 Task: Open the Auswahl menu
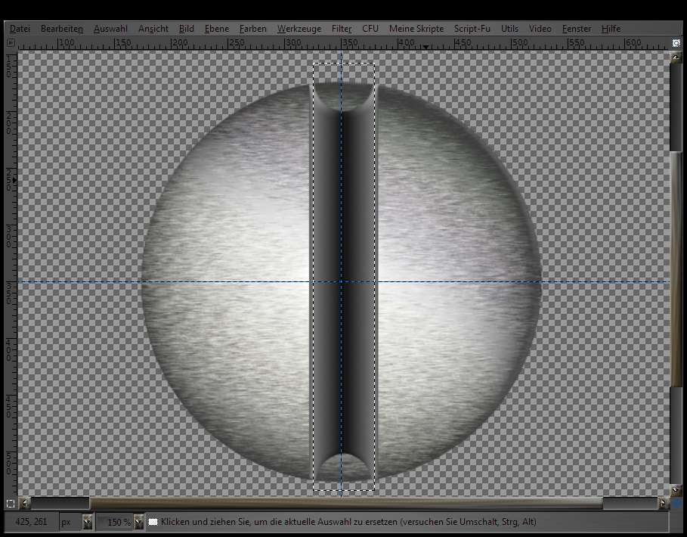(x=110, y=29)
